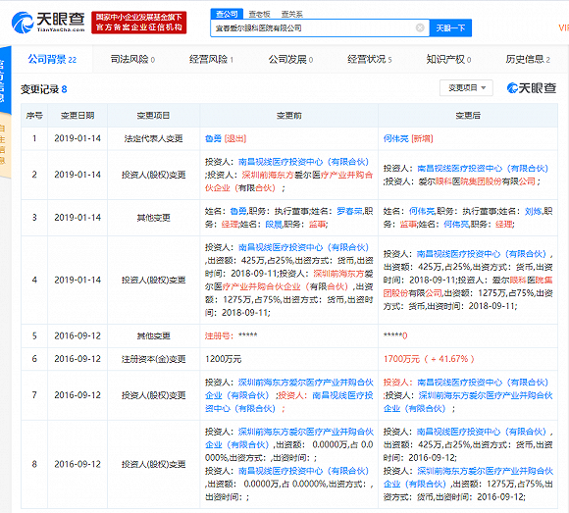Screen dimensions: 569x513
Task: Expand the 变更项目 filter dropdown
Action: coord(466,88)
